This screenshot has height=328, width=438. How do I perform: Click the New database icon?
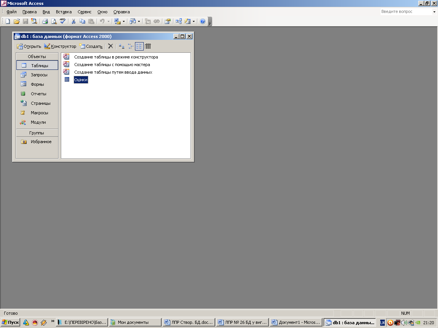(x=8, y=21)
